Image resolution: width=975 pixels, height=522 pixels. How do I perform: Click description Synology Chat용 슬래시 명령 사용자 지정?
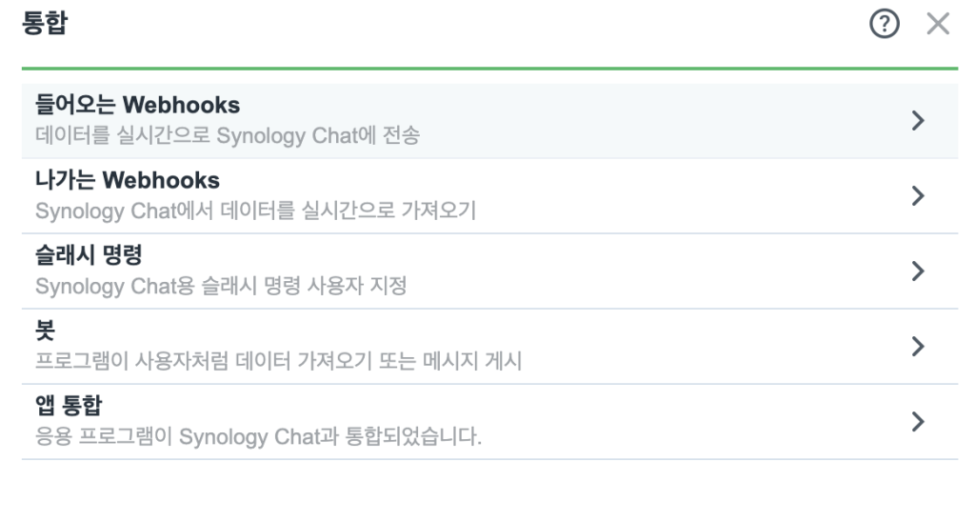[x=221, y=286]
